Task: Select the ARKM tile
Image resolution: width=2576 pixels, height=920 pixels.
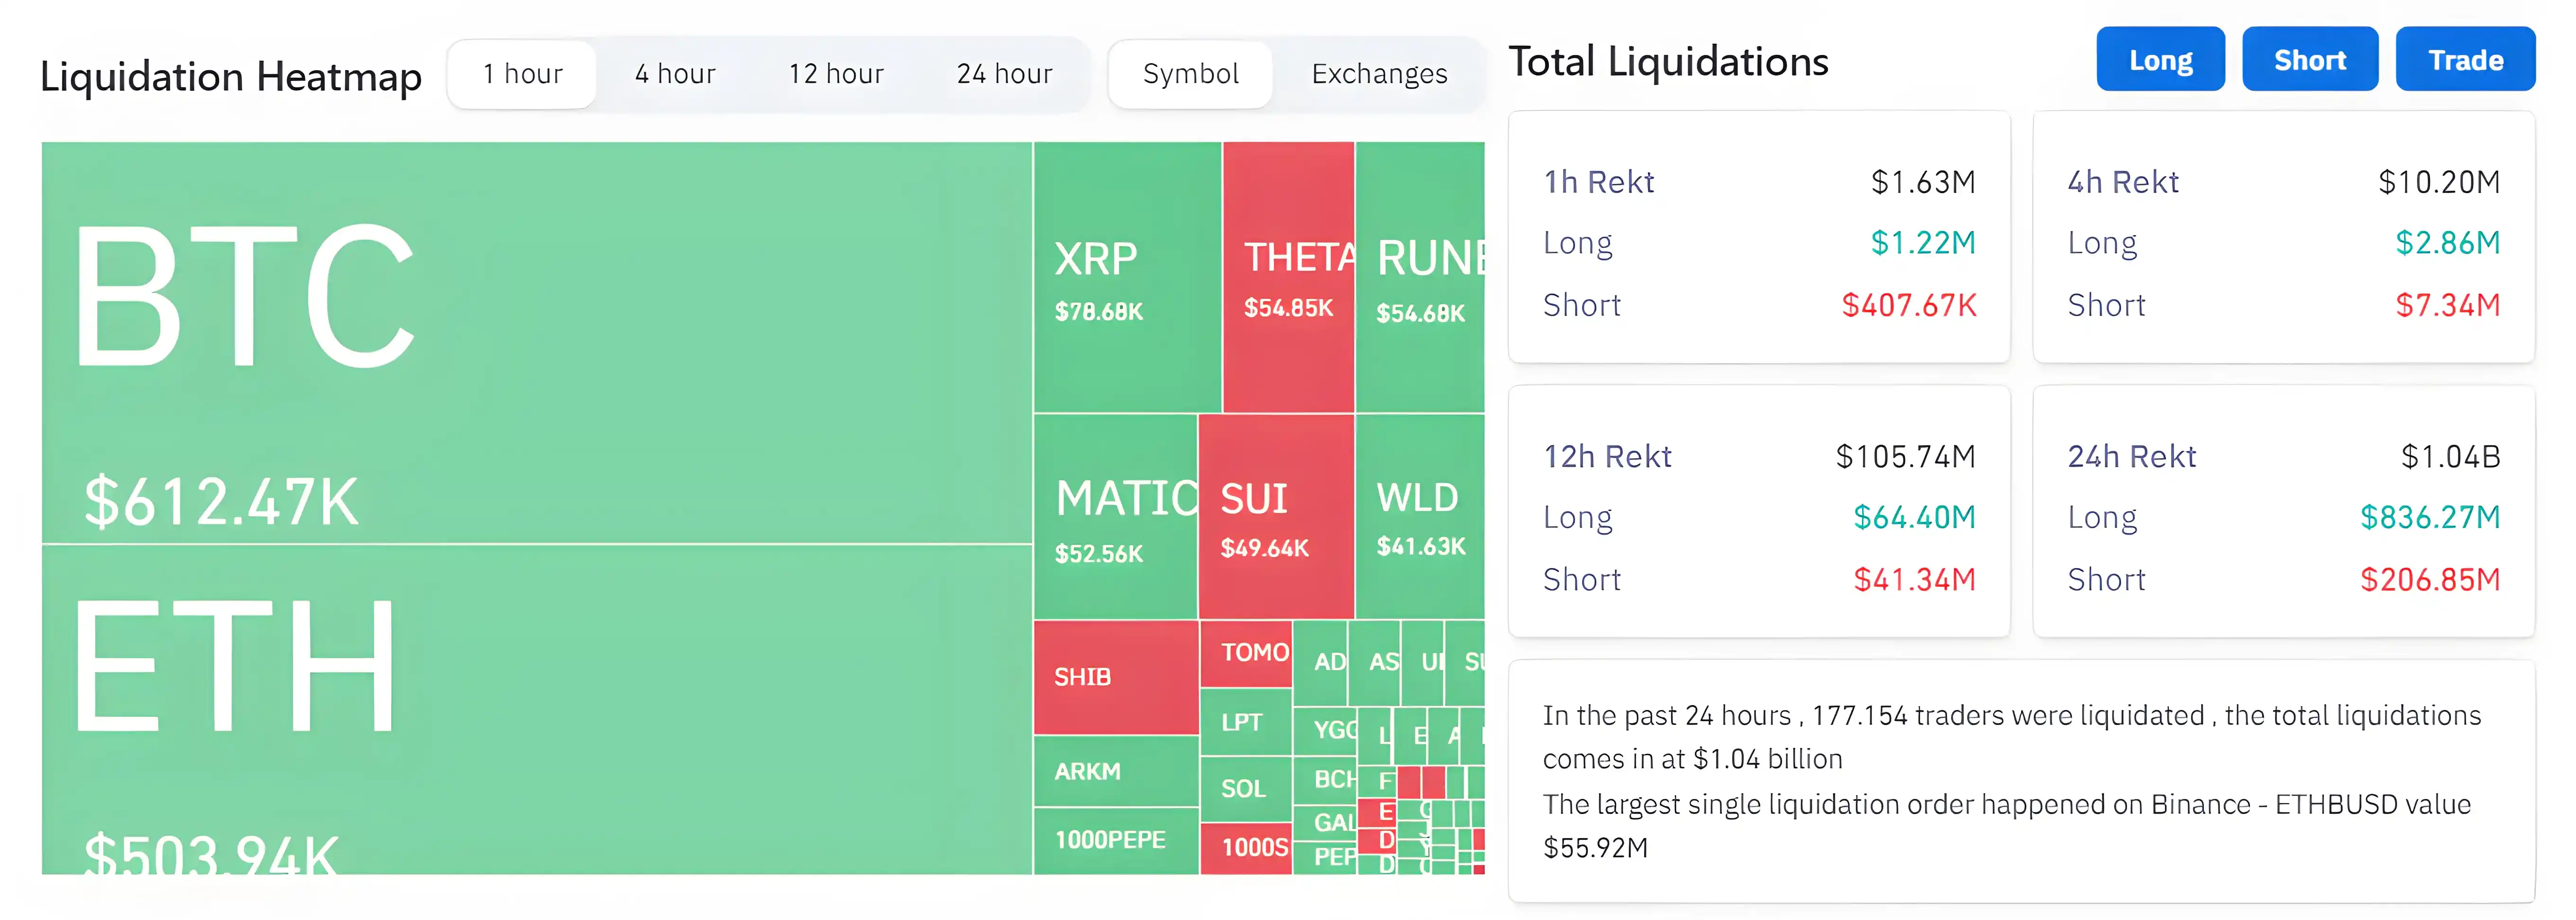Action: coord(1115,771)
